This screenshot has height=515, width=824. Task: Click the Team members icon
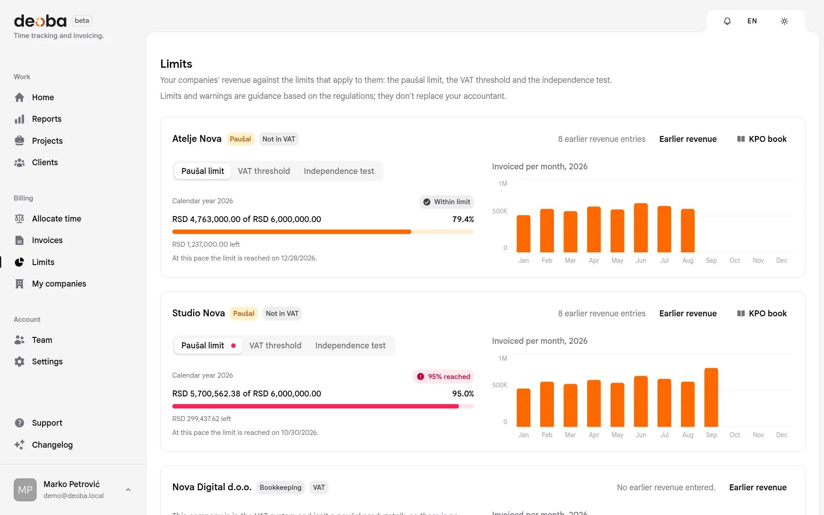tap(19, 340)
